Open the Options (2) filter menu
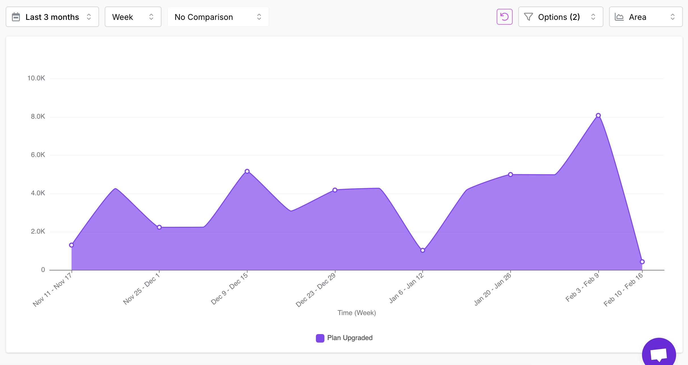688x365 pixels. coord(561,17)
